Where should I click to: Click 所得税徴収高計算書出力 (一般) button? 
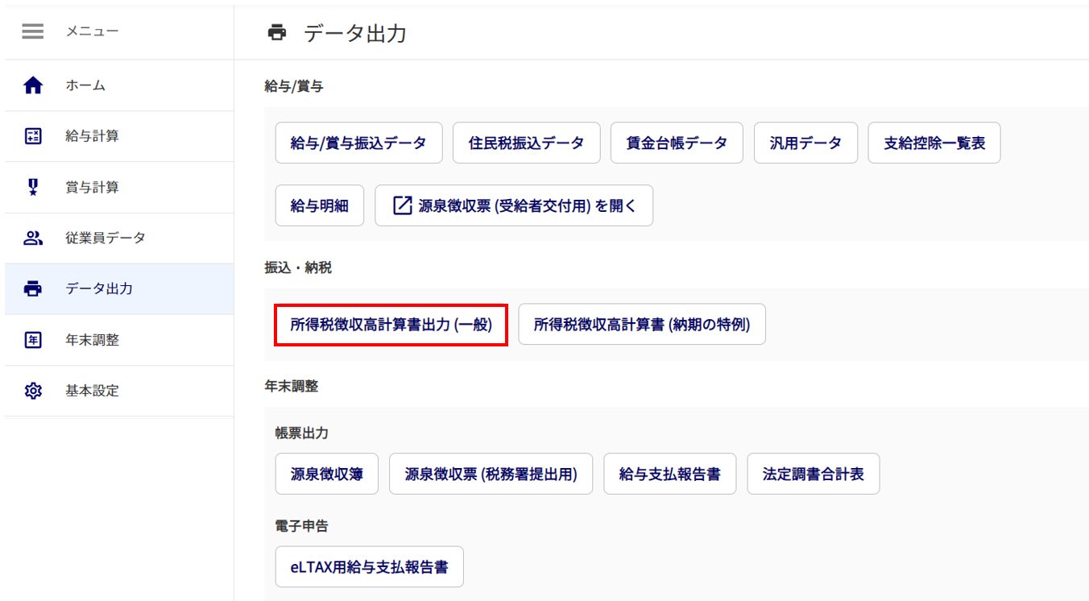coord(391,325)
